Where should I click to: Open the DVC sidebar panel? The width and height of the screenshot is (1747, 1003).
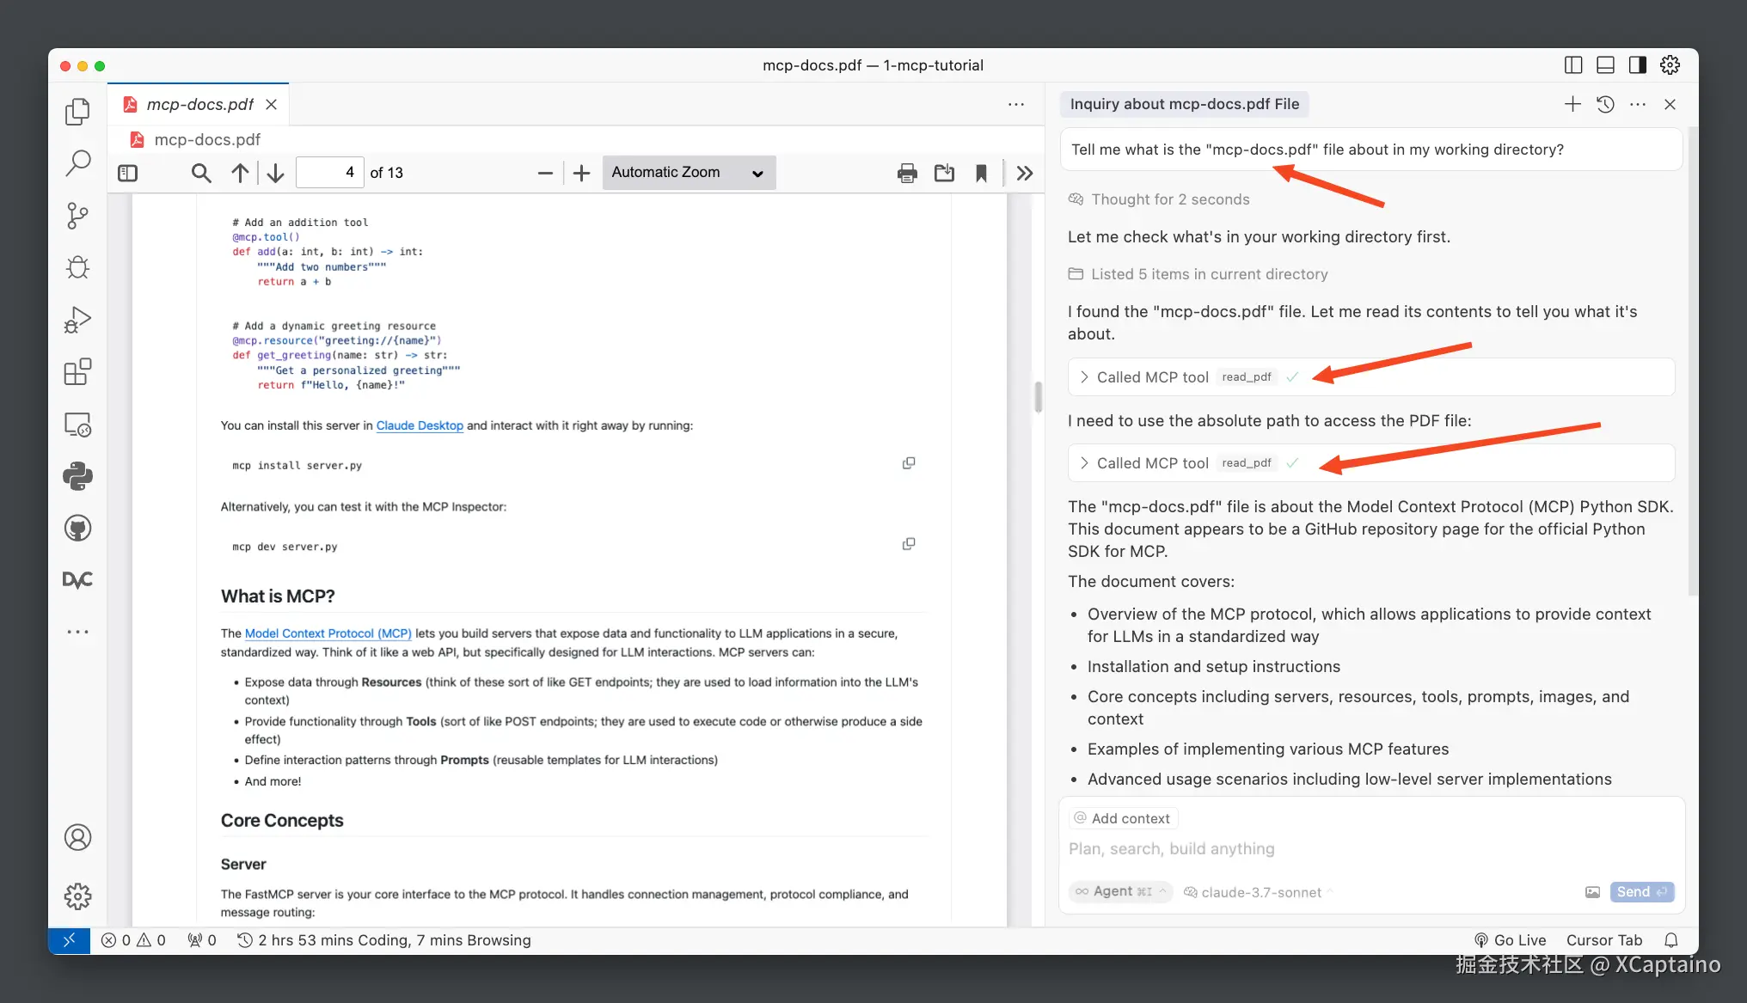(77, 579)
